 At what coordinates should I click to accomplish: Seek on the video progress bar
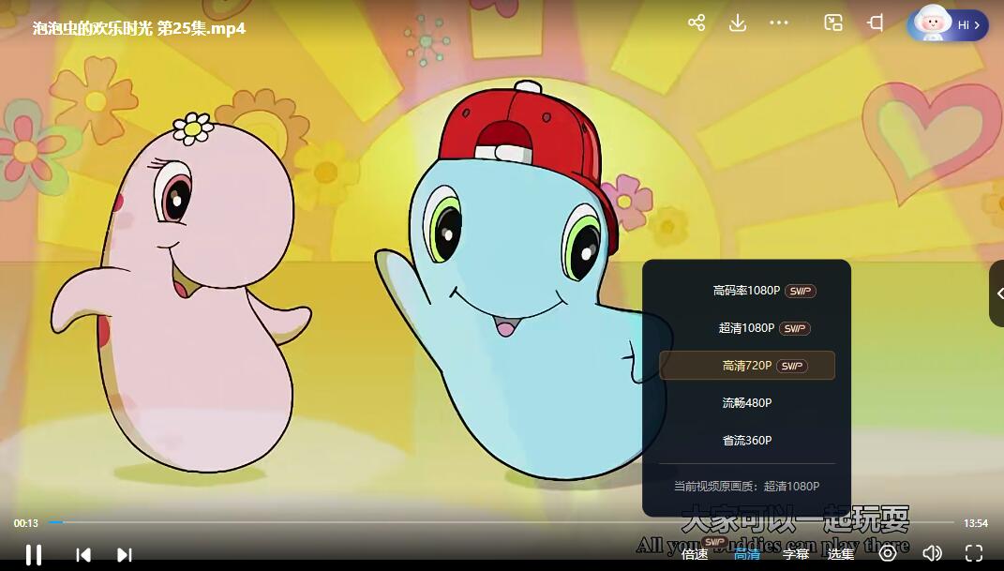502,522
